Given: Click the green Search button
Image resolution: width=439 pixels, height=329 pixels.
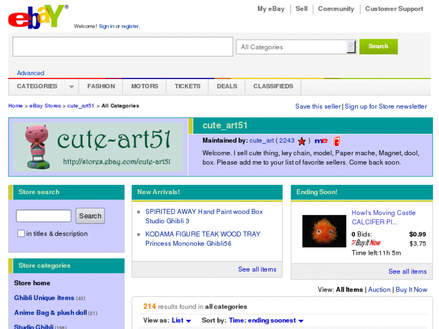Looking at the screenshot, I should coord(378,46).
